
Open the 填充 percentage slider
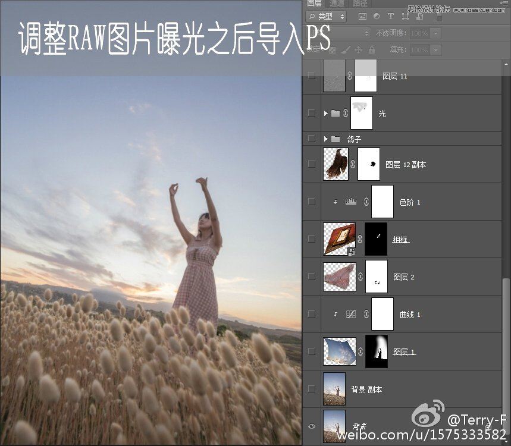[435, 50]
